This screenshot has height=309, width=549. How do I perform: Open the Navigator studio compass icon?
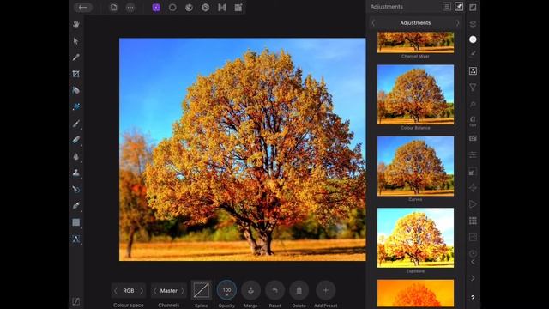pos(473,188)
